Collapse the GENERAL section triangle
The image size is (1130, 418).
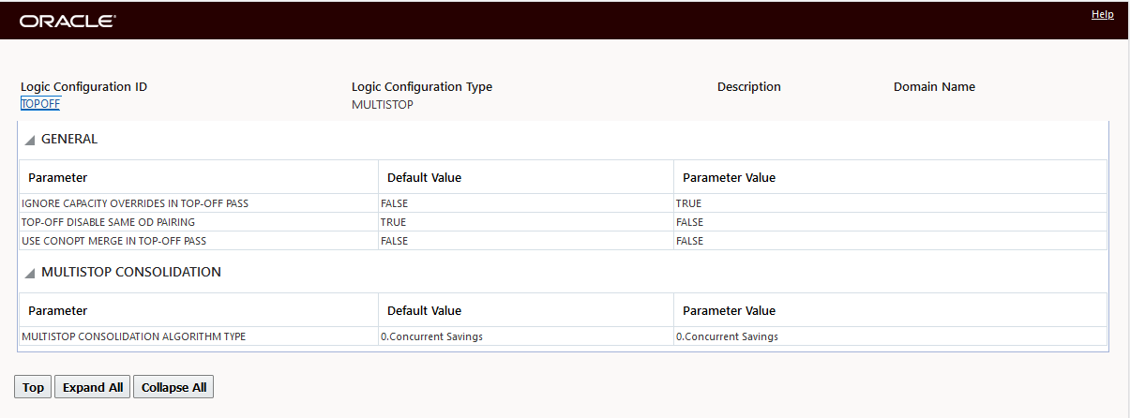pyautogui.click(x=30, y=140)
